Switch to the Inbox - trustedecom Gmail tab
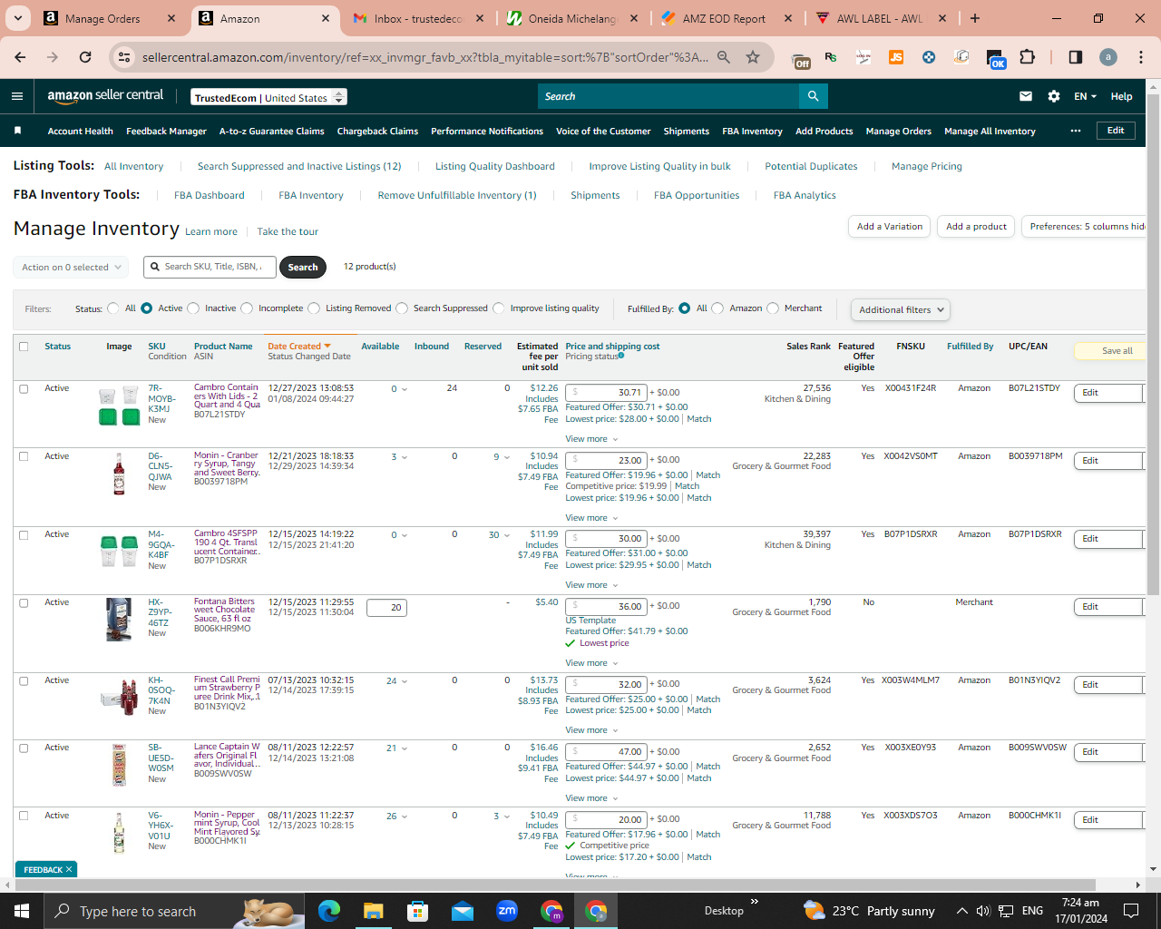The height and width of the screenshot is (929, 1161). point(419,18)
